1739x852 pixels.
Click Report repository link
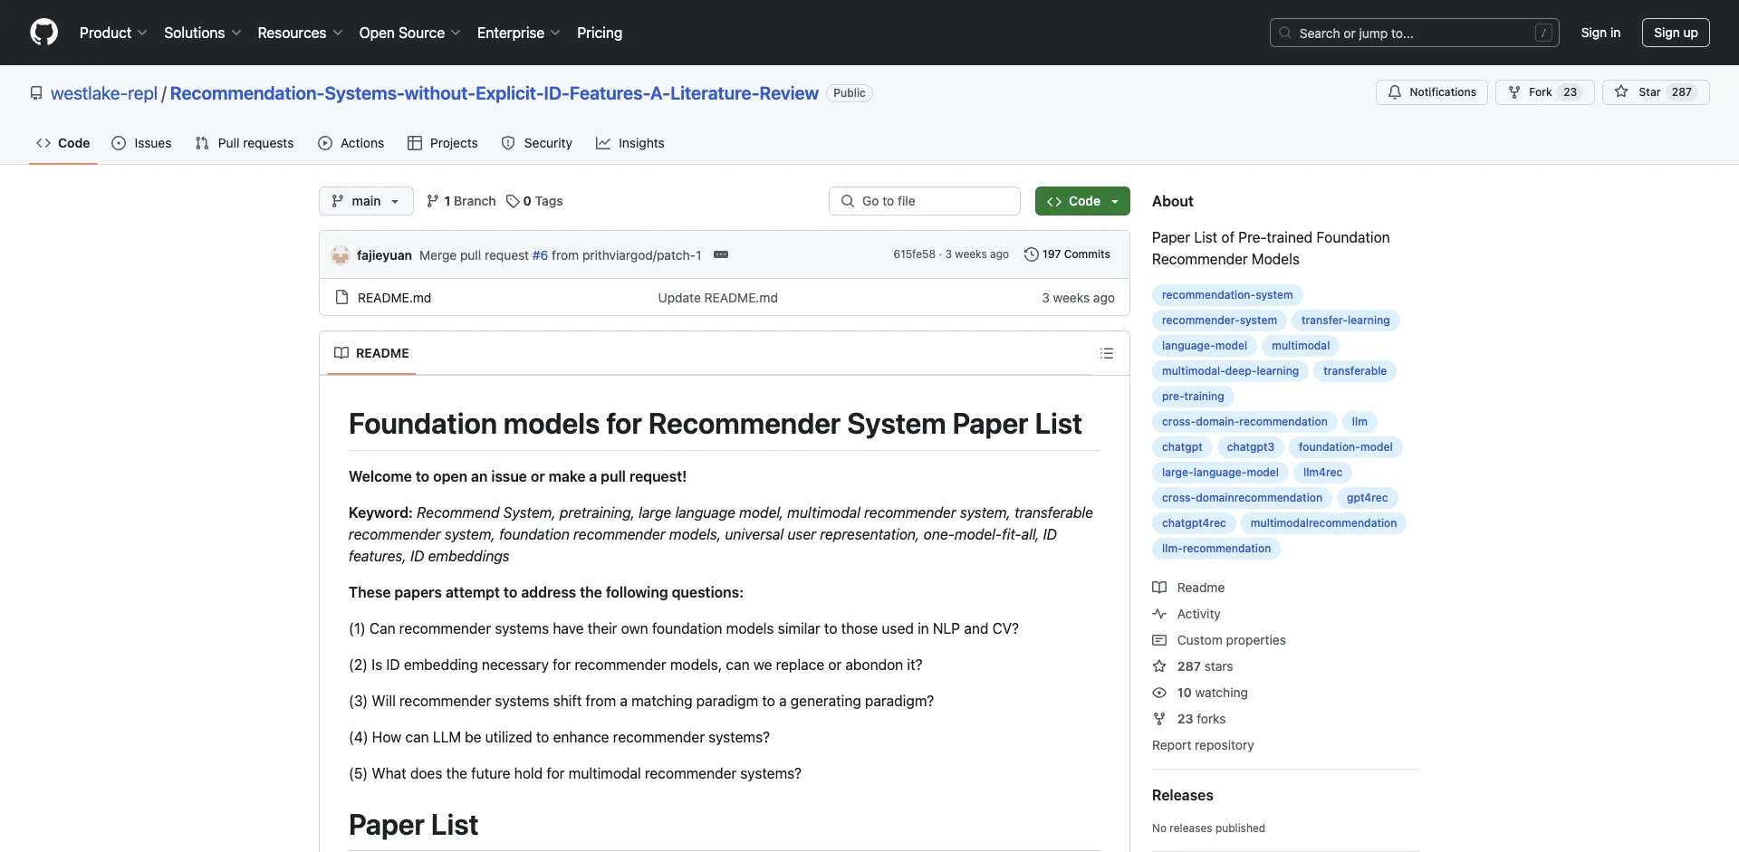1203,745
